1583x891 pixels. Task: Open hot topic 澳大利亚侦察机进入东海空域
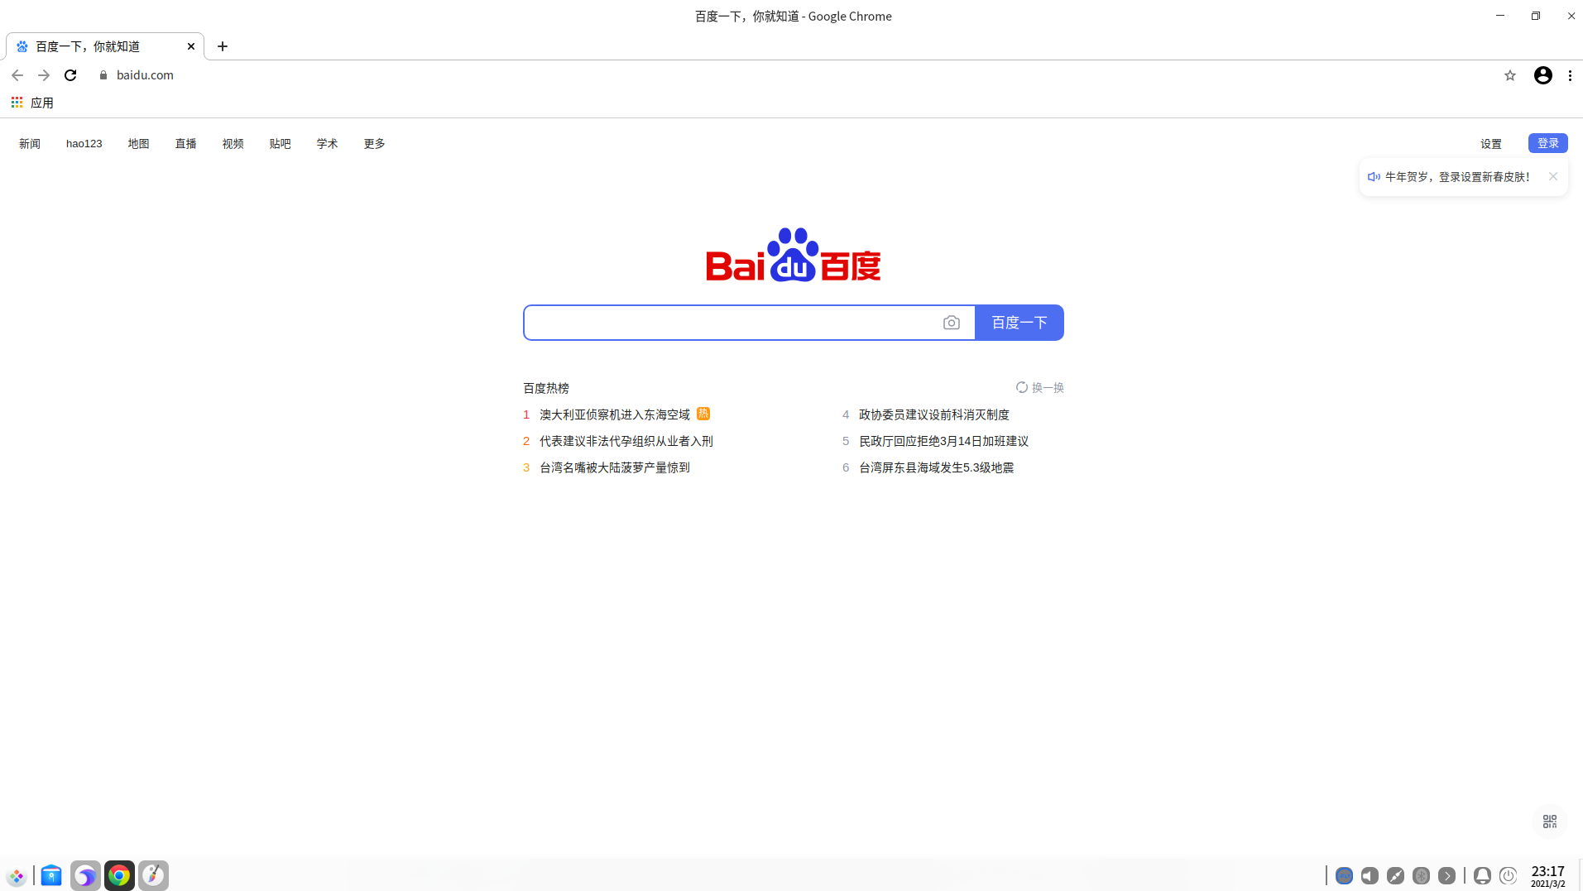coord(615,414)
